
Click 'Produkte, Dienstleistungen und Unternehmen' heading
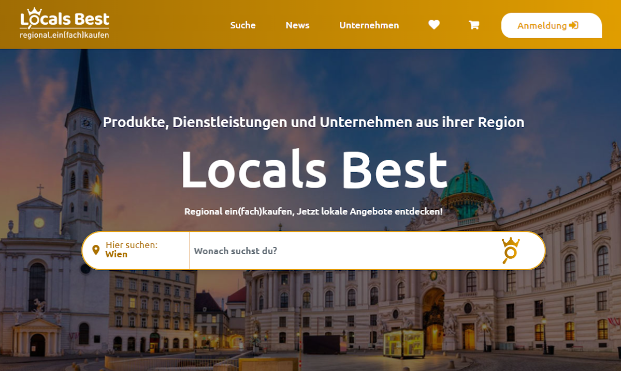(313, 122)
